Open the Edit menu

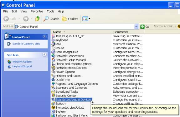(x=14, y=12)
